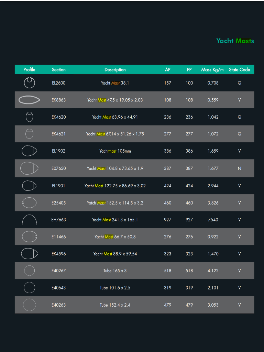The width and height of the screenshot is (264, 352).
Task: Click the E11466 mast profile icon
Action: tap(30, 236)
